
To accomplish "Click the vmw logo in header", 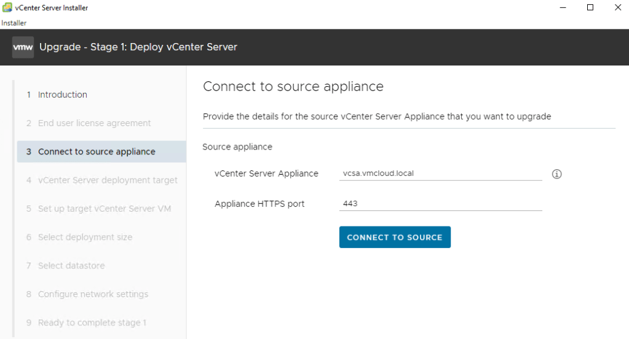I will pyautogui.click(x=23, y=47).
